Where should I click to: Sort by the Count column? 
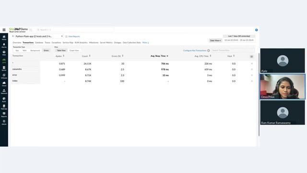tap(86, 56)
